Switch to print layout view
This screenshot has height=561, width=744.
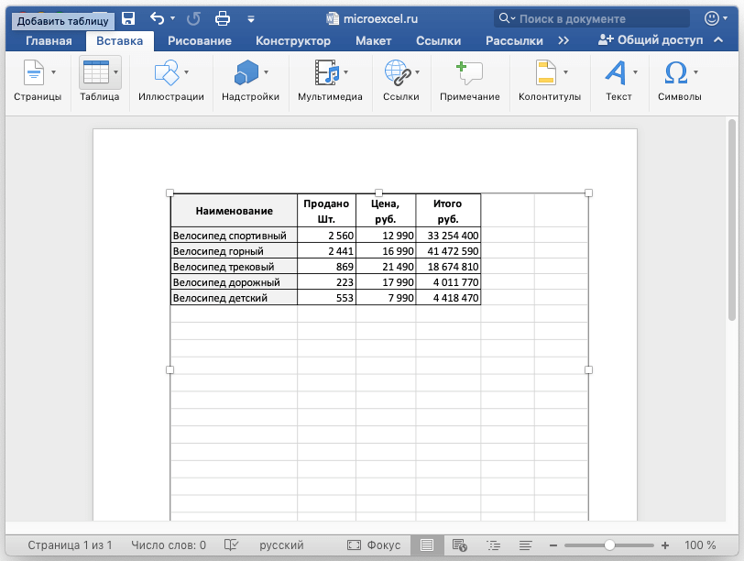point(426,545)
